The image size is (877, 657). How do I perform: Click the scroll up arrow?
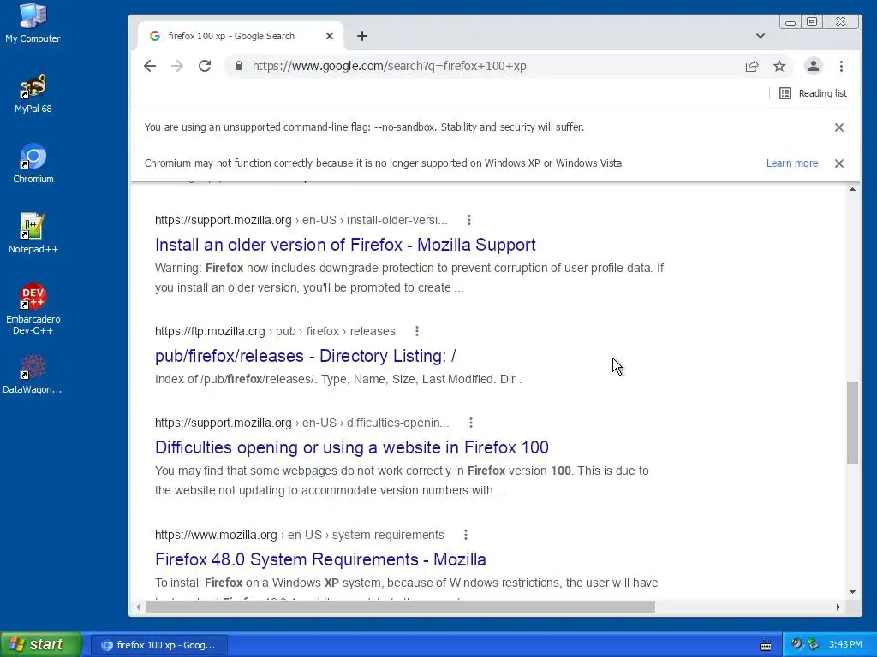pyautogui.click(x=852, y=189)
